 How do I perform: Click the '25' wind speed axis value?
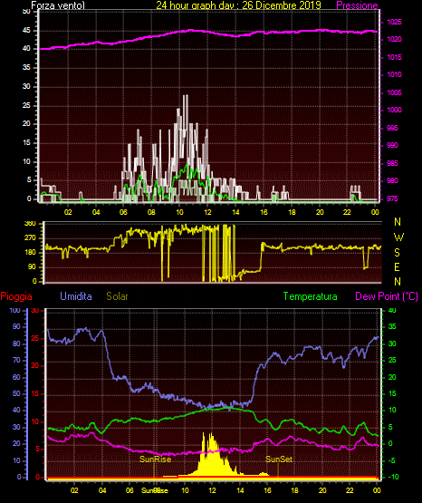pos(26,105)
